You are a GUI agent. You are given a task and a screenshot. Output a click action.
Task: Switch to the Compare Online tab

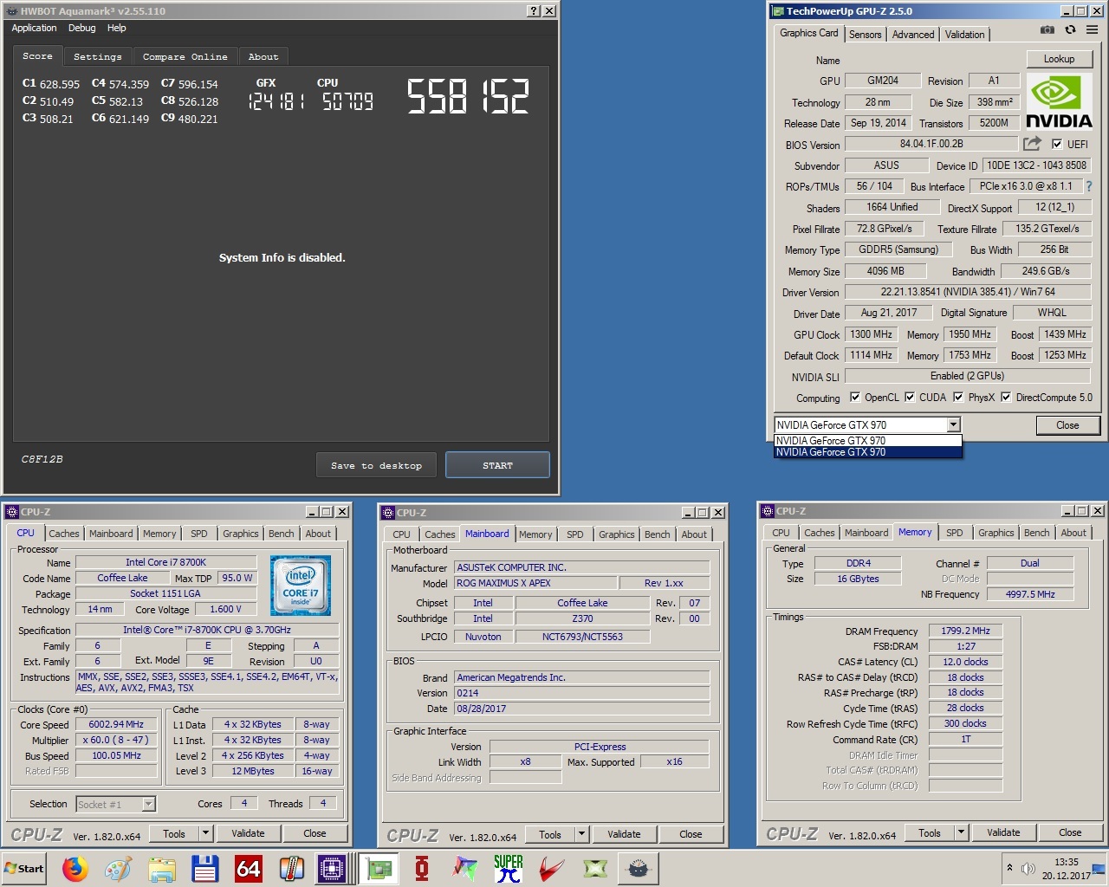click(x=185, y=56)
